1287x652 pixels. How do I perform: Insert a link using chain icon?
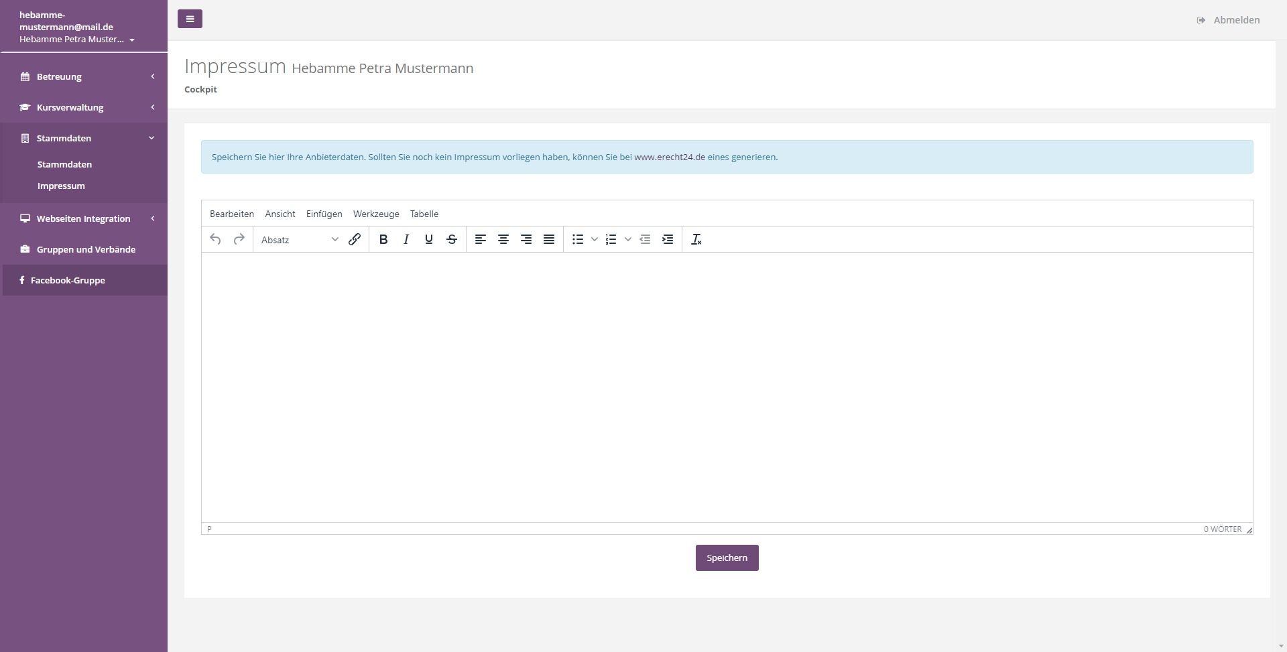[x=355, y=239]
